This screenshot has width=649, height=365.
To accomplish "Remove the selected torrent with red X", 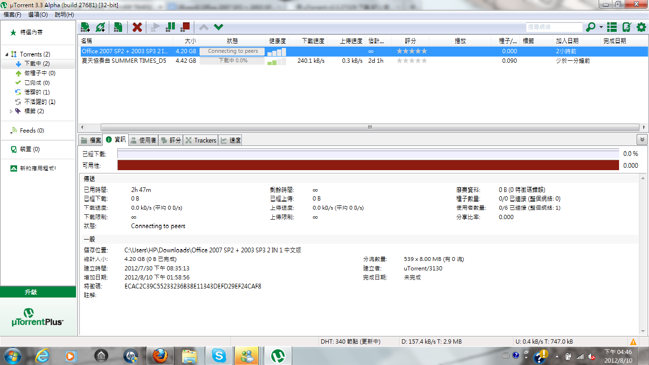I will (137, 27).
